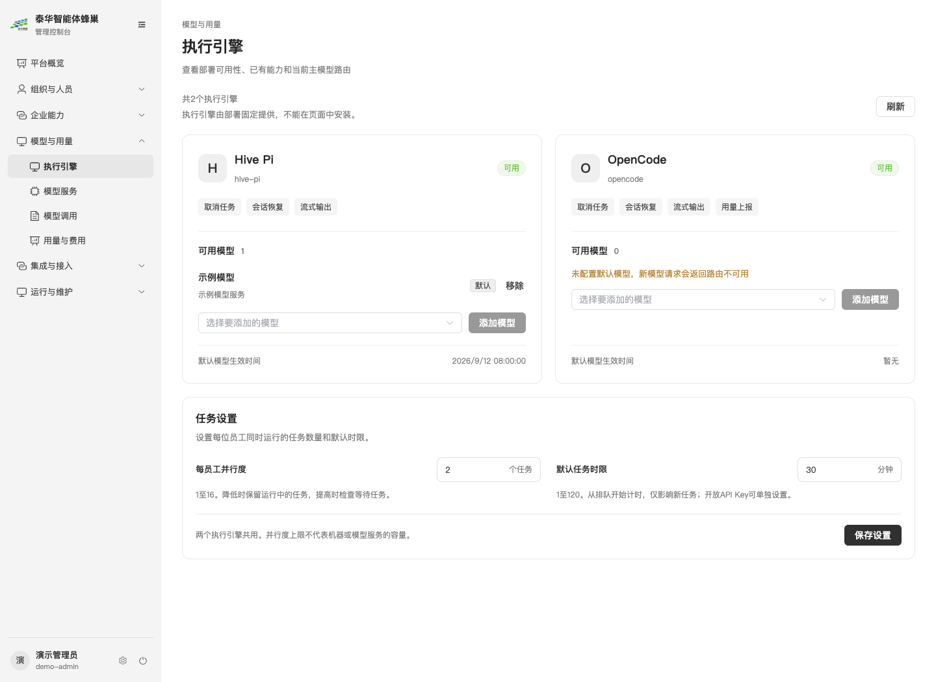Navigate to 用量与费用
The width and height of the screenshot is (936, 682).
(81, 240)
